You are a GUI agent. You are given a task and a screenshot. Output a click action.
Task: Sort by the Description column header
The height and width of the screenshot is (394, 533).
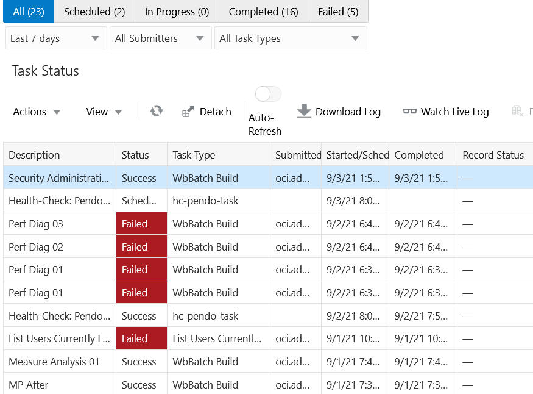(x=60, y=155)
